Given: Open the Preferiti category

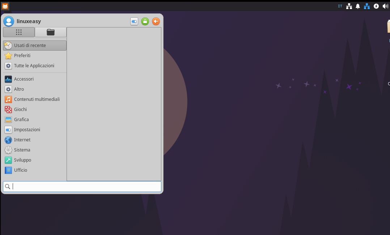Looking at the screenshot, I should (x=35, y=55).
